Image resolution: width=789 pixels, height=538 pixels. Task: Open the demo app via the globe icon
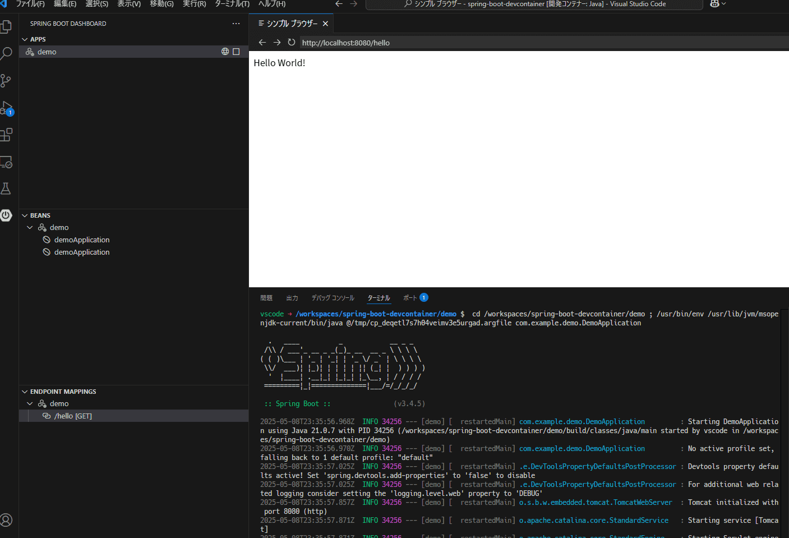tap(225, 51)
